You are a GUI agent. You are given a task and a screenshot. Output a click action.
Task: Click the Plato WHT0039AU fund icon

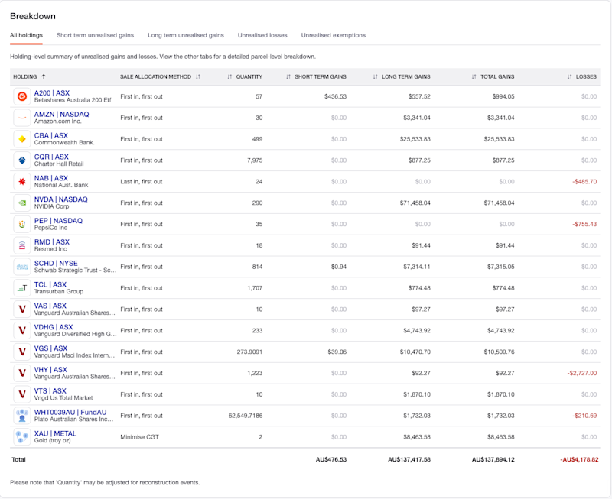[x=22, y=416]
